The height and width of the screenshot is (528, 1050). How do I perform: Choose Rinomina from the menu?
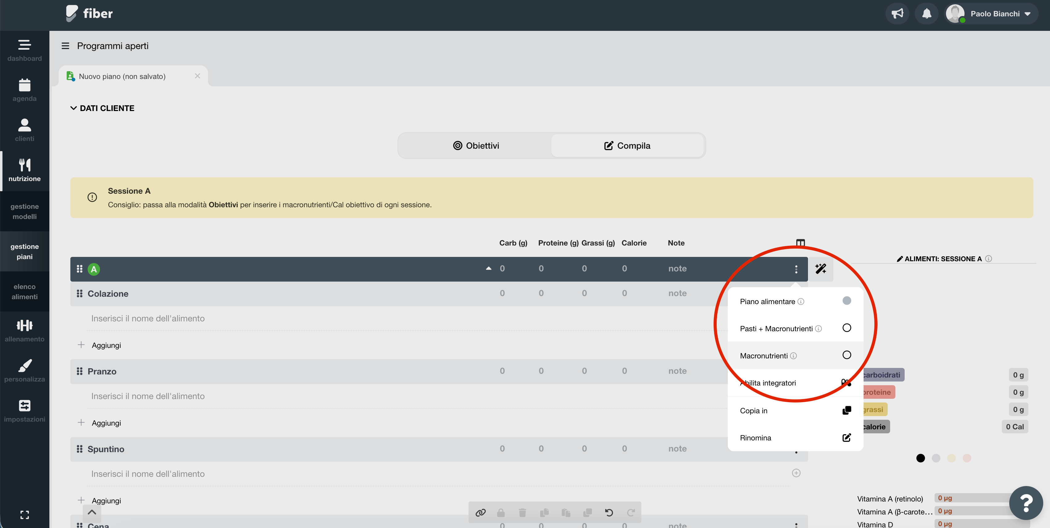pyautogui.click(x=795, y=438)
